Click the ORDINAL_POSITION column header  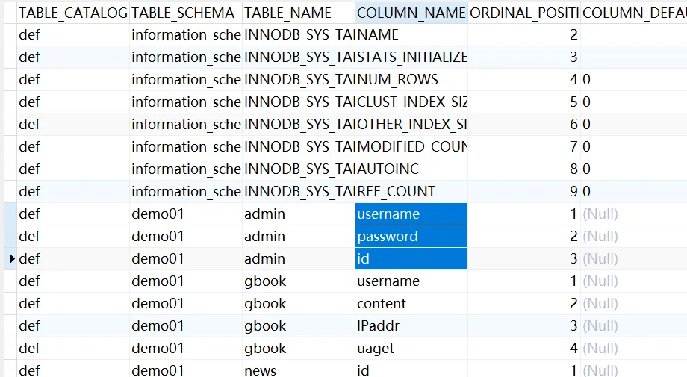click(523, 13)
